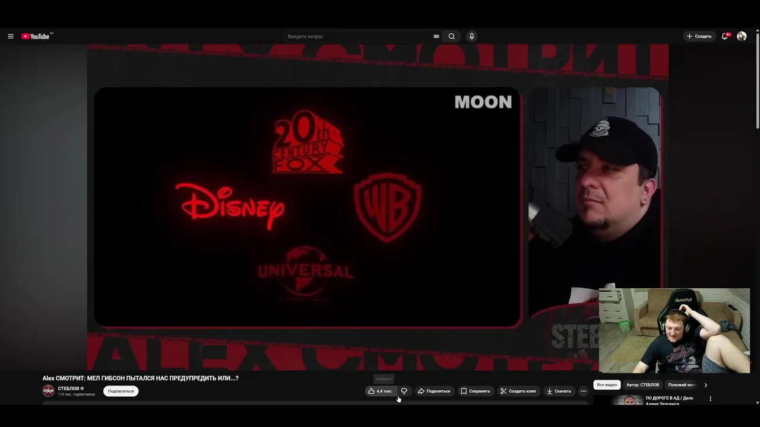
Task: Open the on-screen keyboard icon in search
Action: (436, 36)
